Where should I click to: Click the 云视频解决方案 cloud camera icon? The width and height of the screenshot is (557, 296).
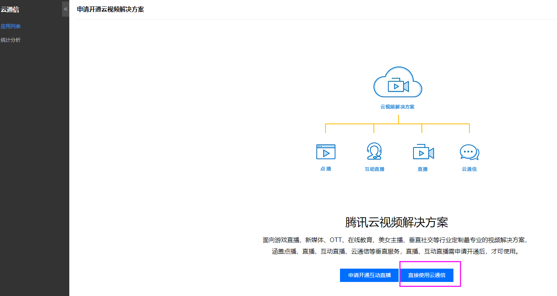pos(397,82)
